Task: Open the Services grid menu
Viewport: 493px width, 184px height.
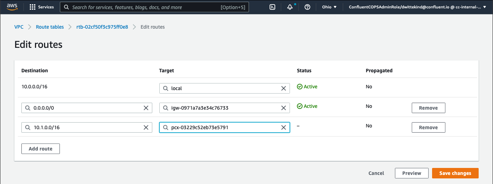Action: (42, 7)
